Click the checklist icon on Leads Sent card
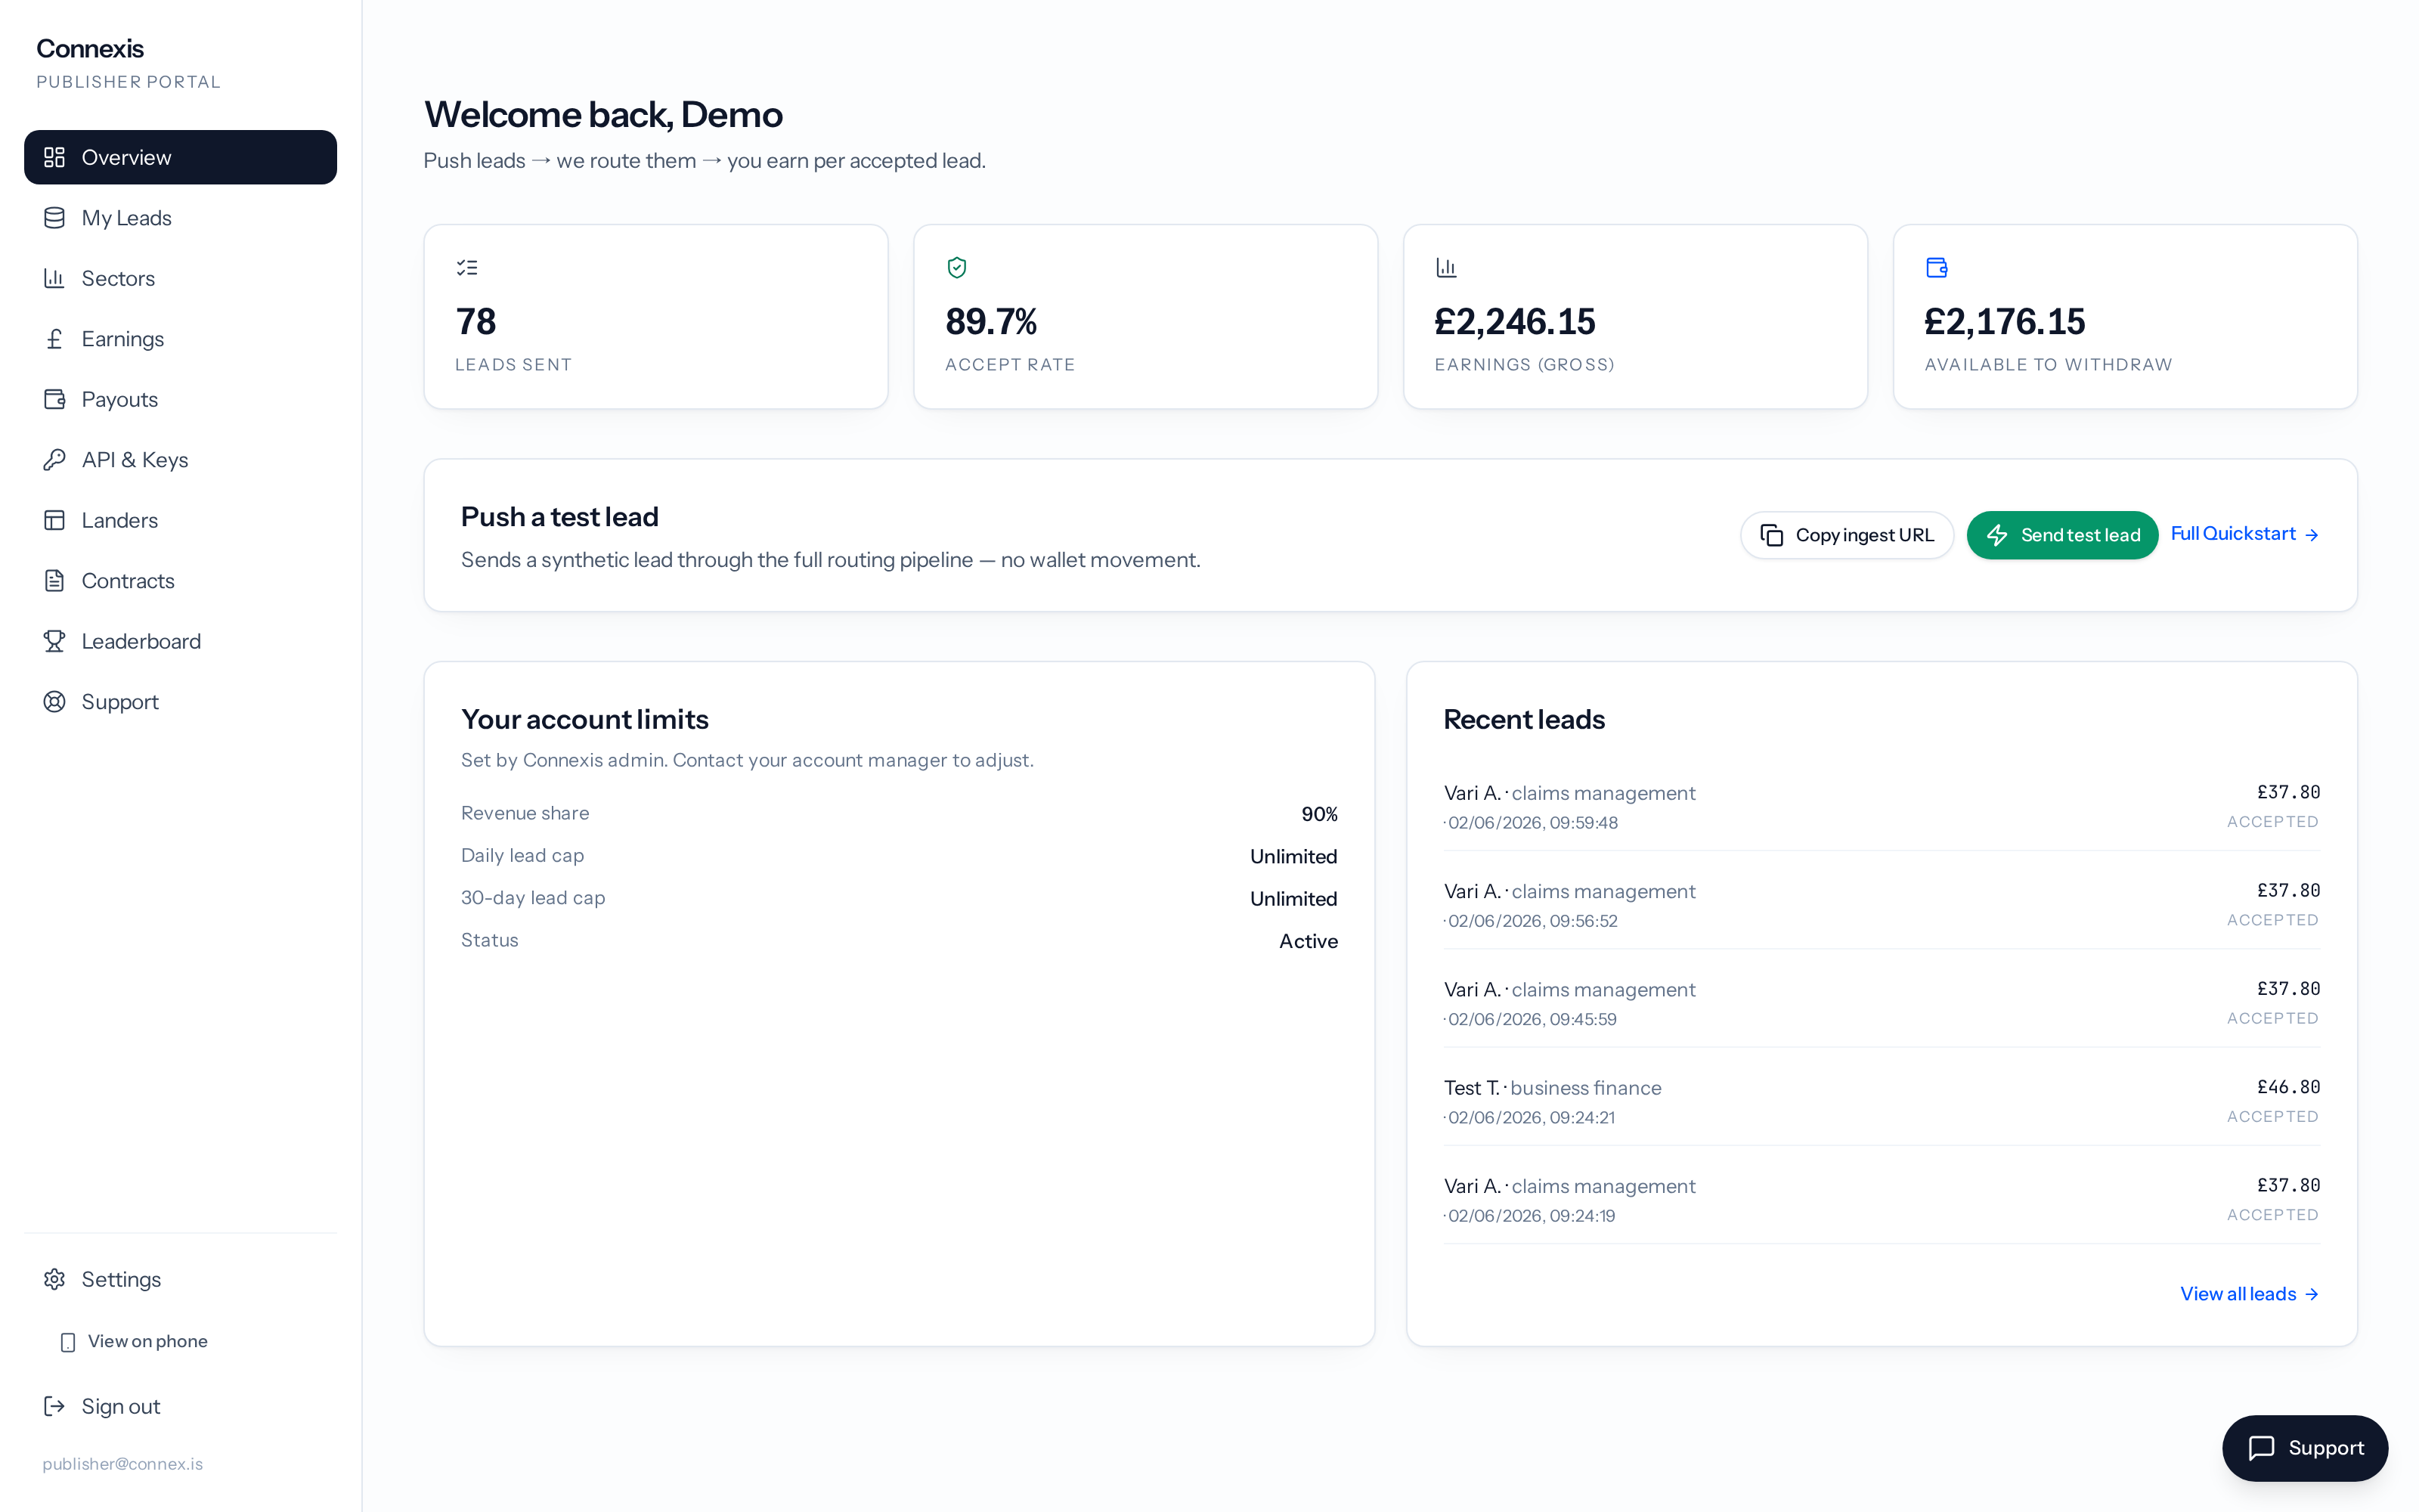The width and height of the screenshot is (2419, 1512). [x=467, y=267]
